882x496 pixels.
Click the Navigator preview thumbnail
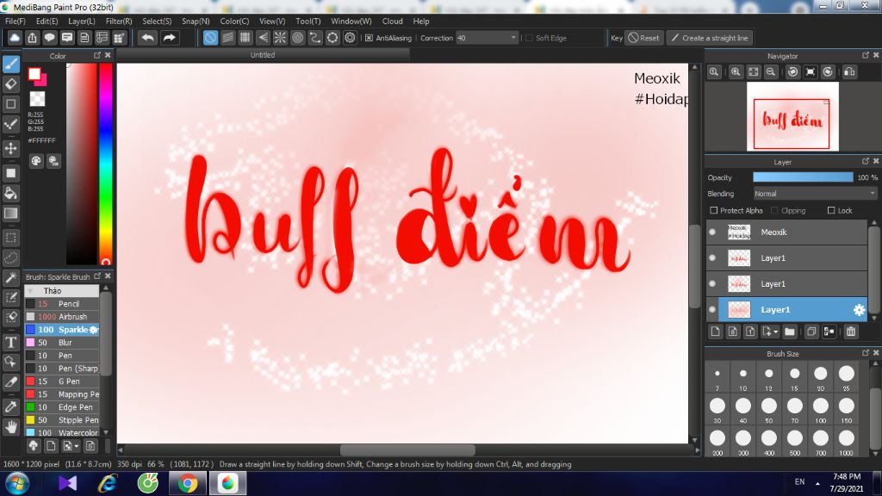coord(792,116)
